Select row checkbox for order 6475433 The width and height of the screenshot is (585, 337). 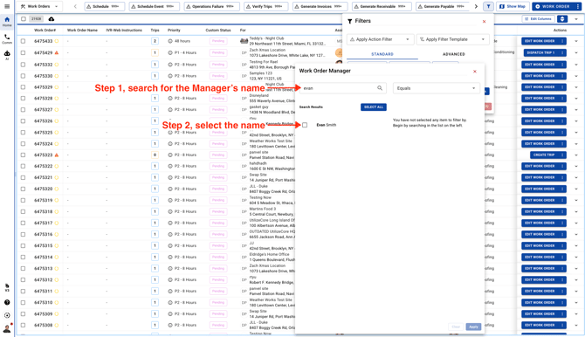23,41
